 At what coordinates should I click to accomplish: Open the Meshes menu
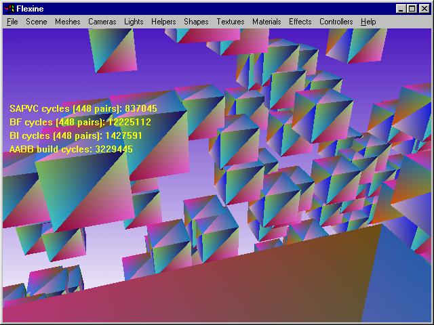[x=68, y=22]
